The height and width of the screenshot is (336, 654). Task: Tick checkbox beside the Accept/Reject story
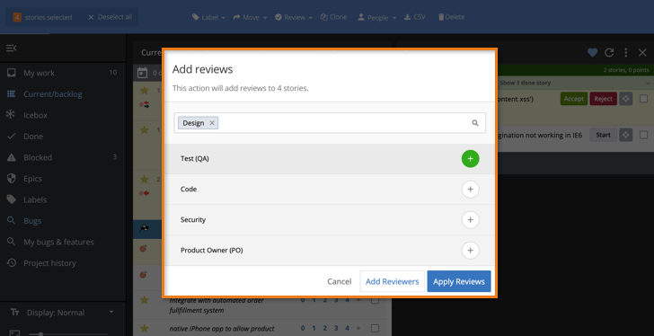coord(643,99)
